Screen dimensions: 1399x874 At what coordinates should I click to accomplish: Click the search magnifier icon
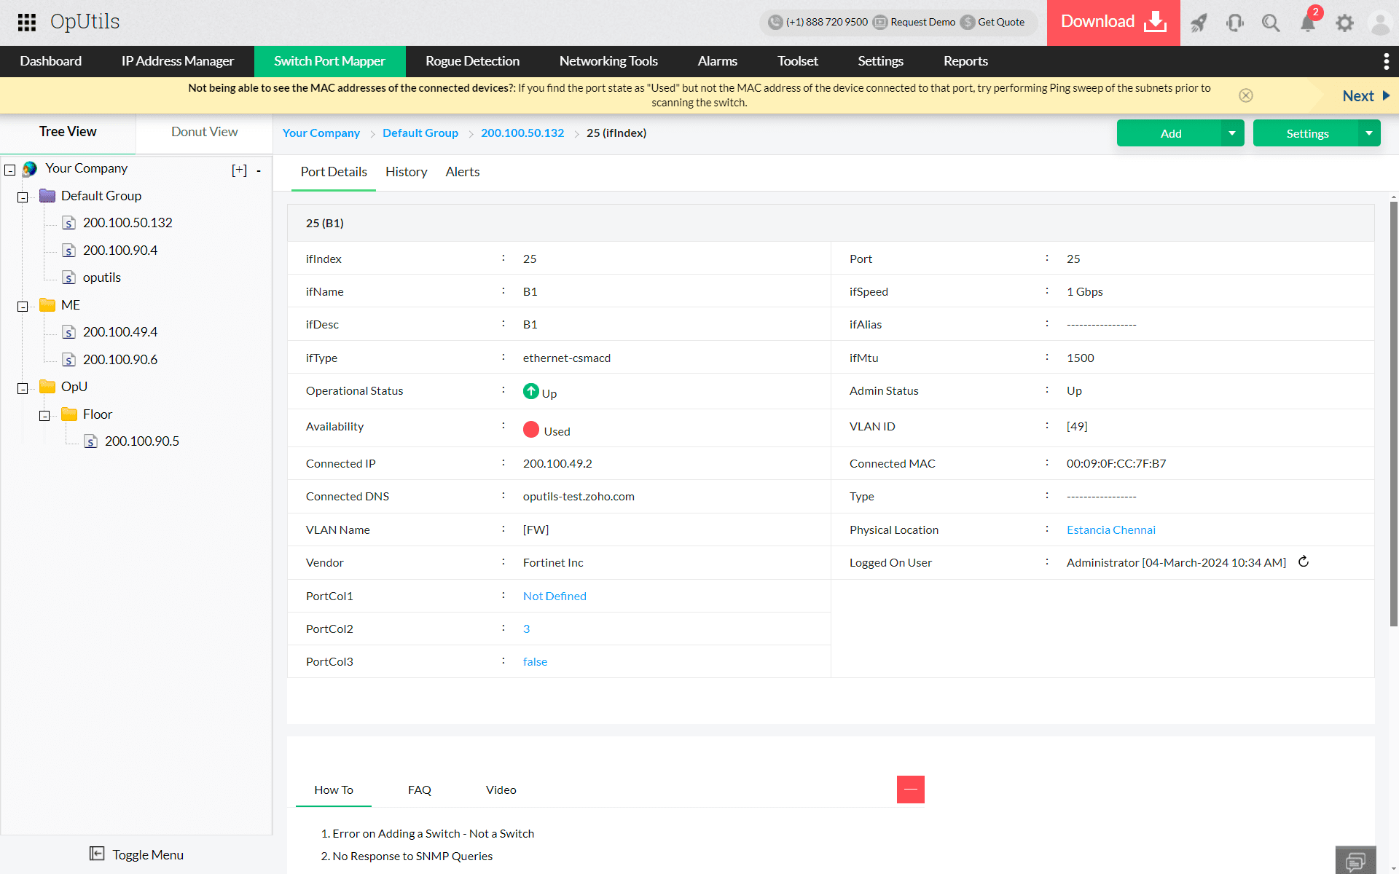[x=1271, y=23]
